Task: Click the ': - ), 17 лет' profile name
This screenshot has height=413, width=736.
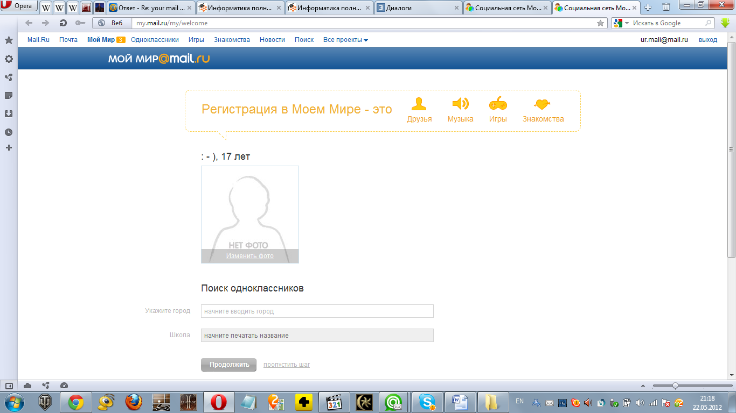Action: coord(225,156)
